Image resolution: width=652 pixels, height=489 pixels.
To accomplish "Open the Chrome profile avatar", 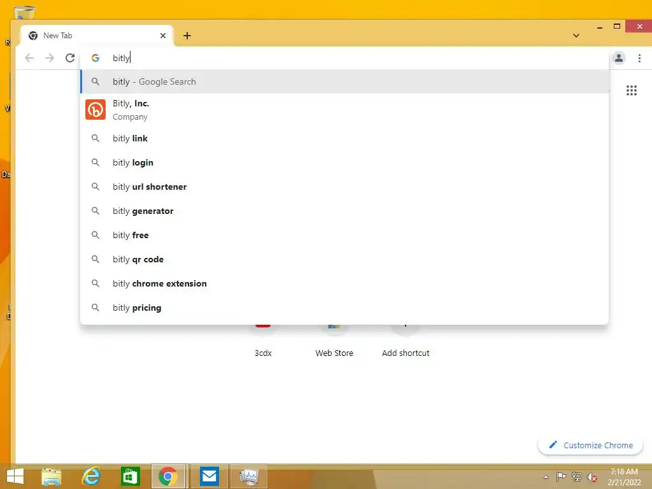I will 619,58.
